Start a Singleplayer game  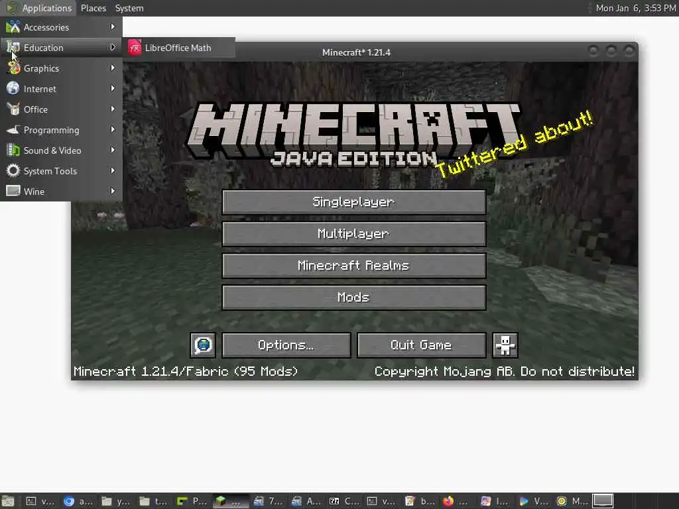tap(354, 201)
